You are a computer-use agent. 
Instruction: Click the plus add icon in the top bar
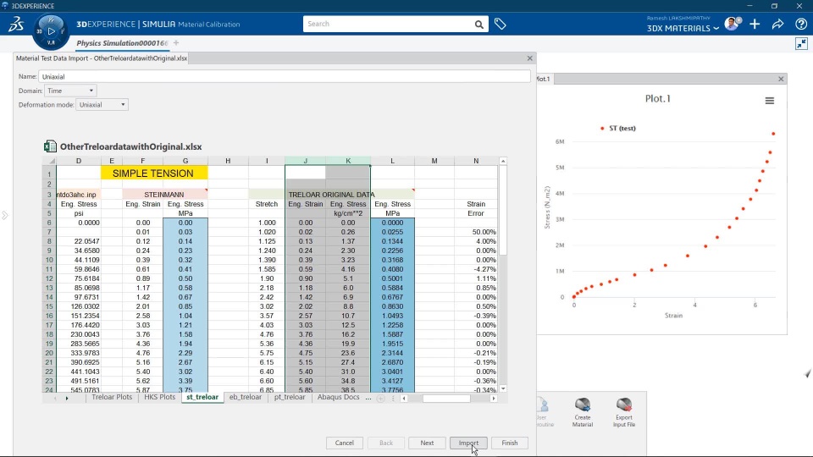(x=755, y=24)
